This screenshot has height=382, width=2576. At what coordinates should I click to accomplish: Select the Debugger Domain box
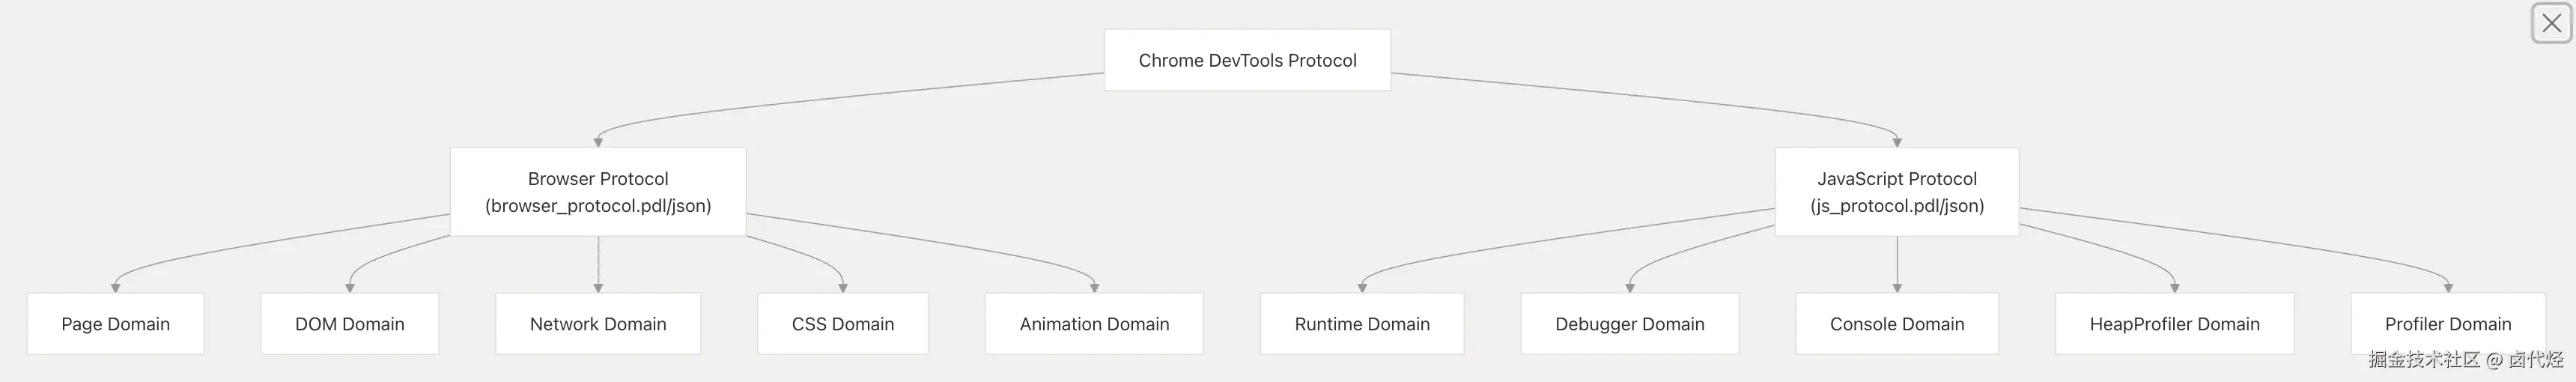[x=1630, y=324]
